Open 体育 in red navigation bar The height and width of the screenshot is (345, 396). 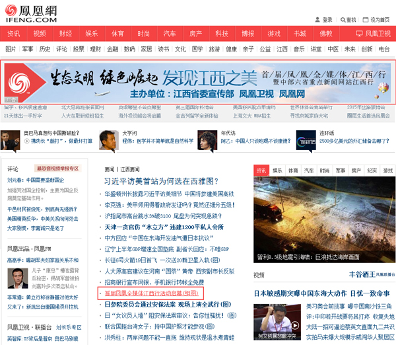(117, 34)
